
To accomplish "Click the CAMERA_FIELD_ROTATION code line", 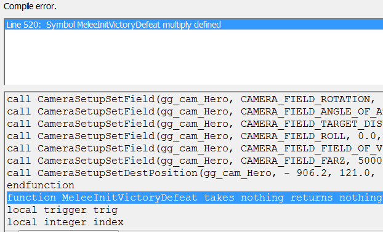I will coord(194,100).
